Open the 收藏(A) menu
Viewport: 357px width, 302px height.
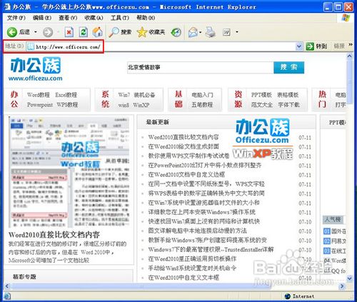[x=94, y=18]
